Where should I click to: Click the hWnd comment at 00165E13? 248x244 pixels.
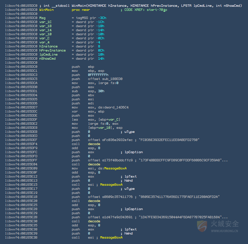126,181
